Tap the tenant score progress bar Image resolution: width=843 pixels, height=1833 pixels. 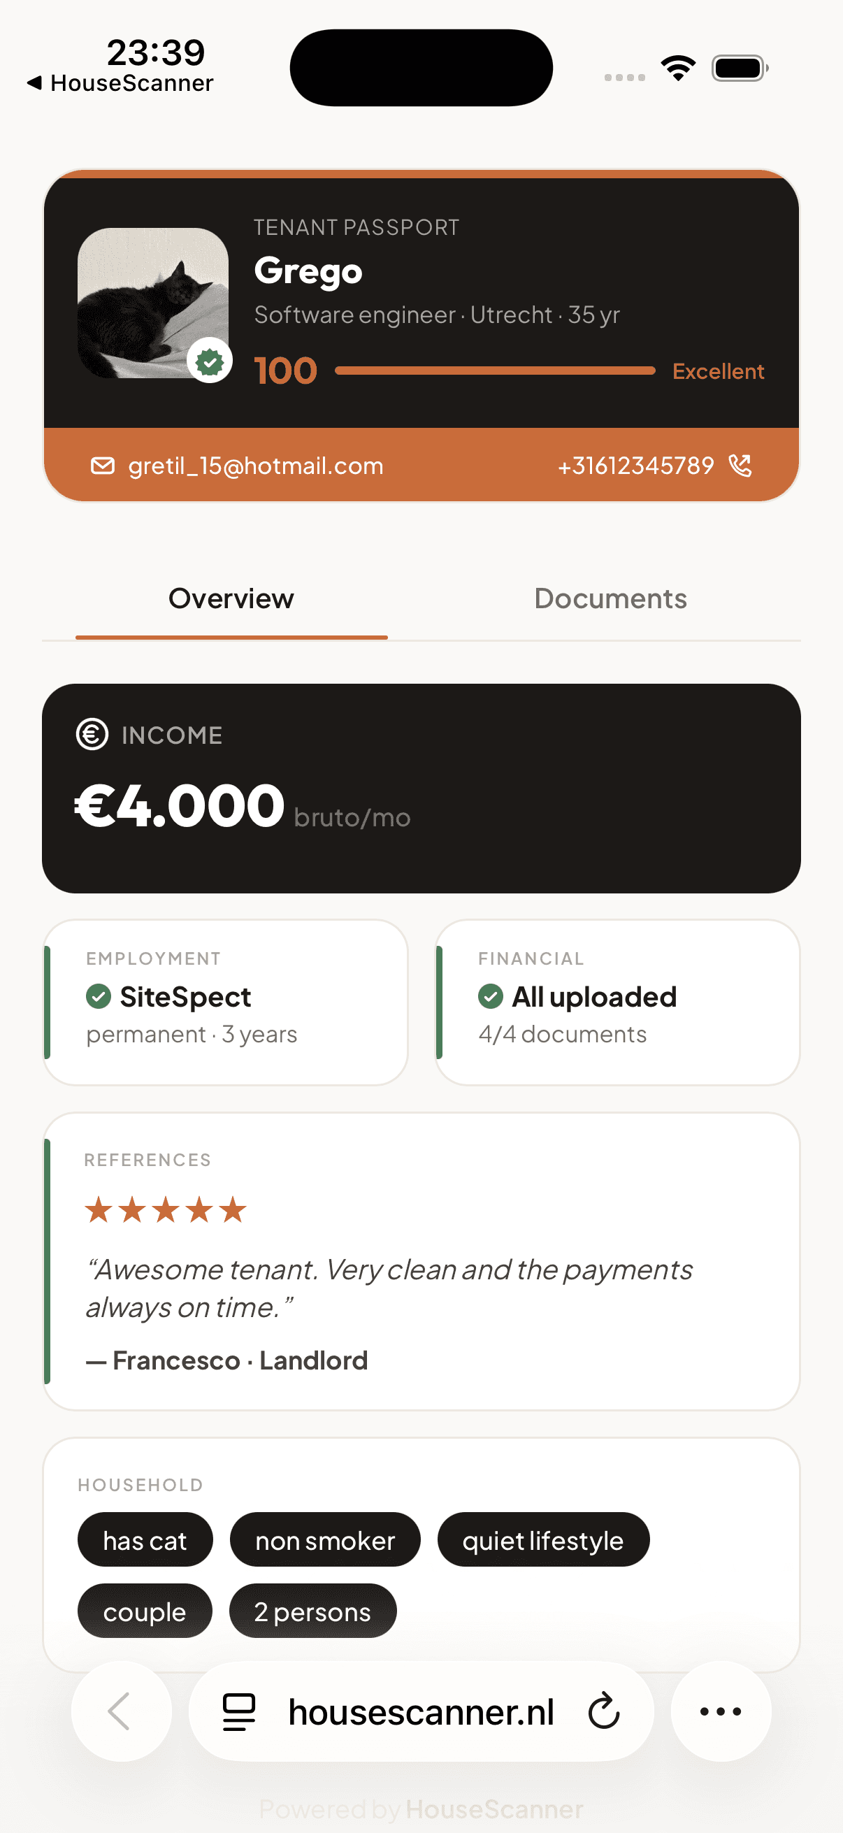point(494,370)
